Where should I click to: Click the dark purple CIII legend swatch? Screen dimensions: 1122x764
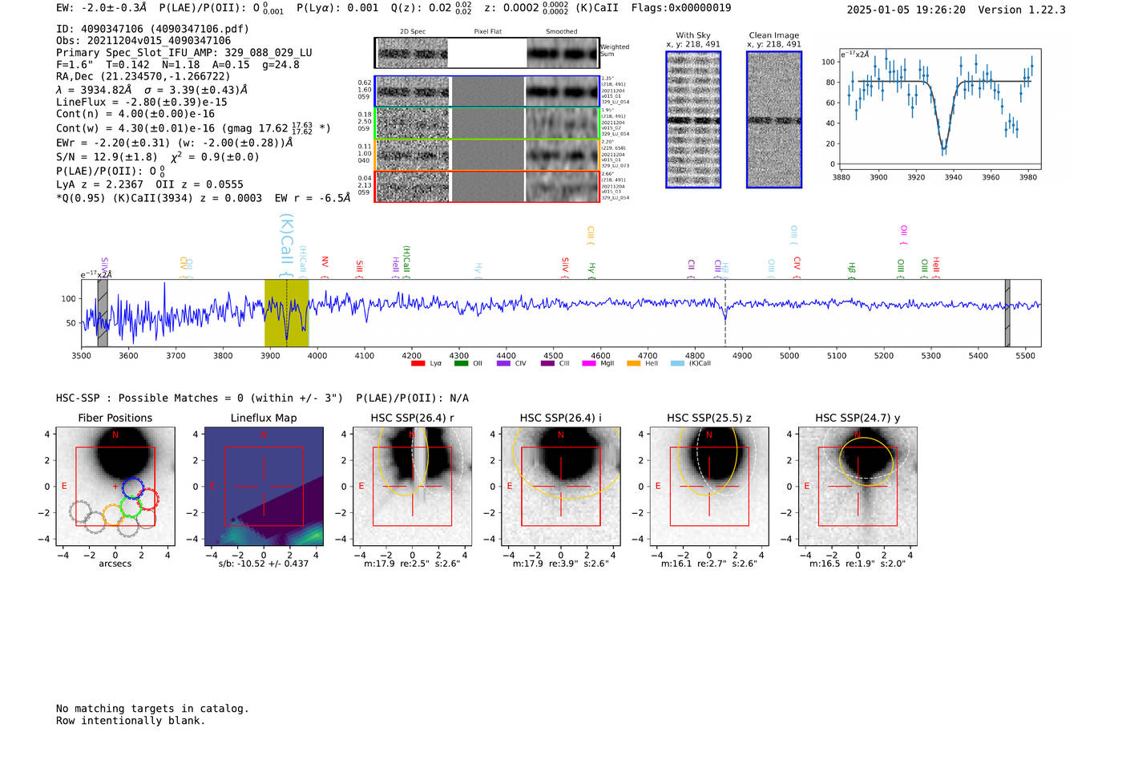tap(547, 363)
